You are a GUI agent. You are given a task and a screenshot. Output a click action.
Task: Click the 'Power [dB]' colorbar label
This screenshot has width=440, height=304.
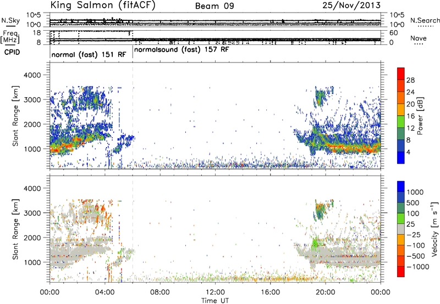(x=420, y=116)
